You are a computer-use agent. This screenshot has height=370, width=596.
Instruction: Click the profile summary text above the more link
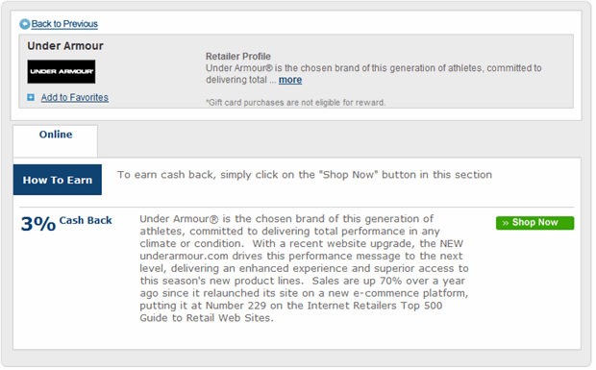pyautogui.click(x=374, y=74)
